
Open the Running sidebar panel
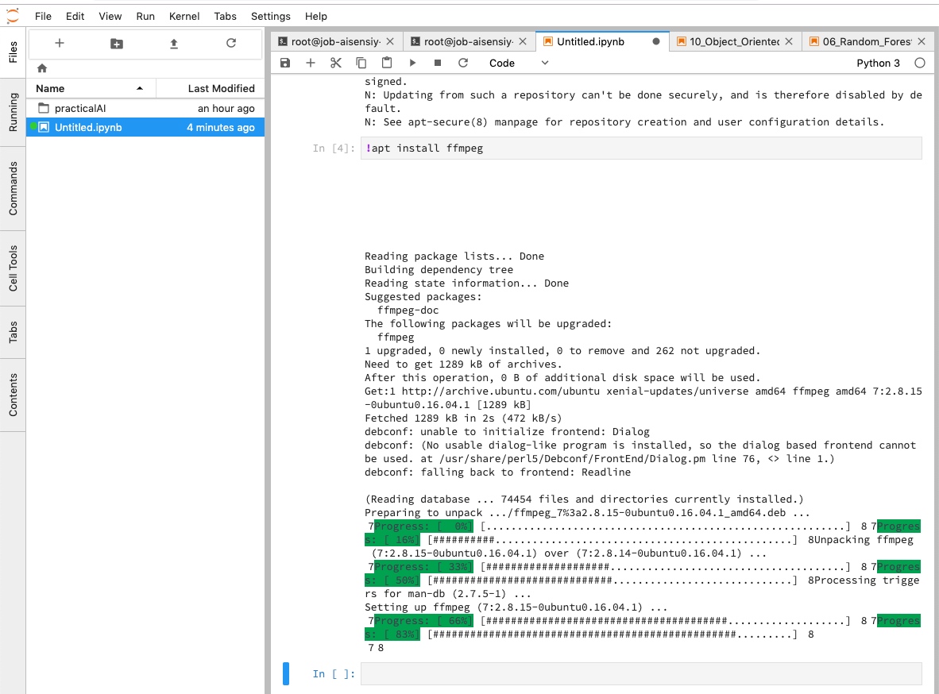click(13, 112)
